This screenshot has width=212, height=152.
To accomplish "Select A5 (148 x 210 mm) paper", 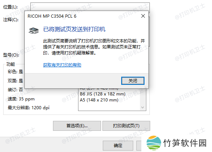I will pyautogui.click(x=99, y=100).
